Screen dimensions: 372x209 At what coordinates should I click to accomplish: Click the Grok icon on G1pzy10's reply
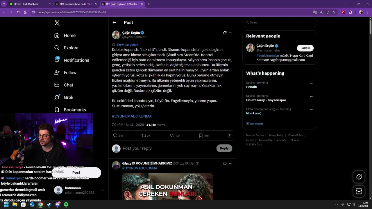click(225, 163)
